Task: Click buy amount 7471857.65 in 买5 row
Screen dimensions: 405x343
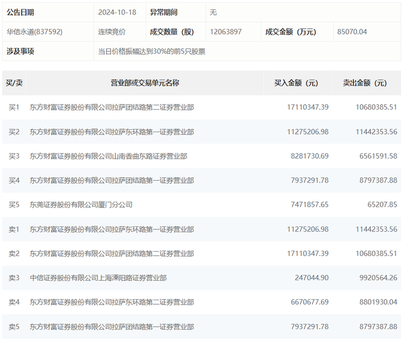Action: (x=310, y=204)
